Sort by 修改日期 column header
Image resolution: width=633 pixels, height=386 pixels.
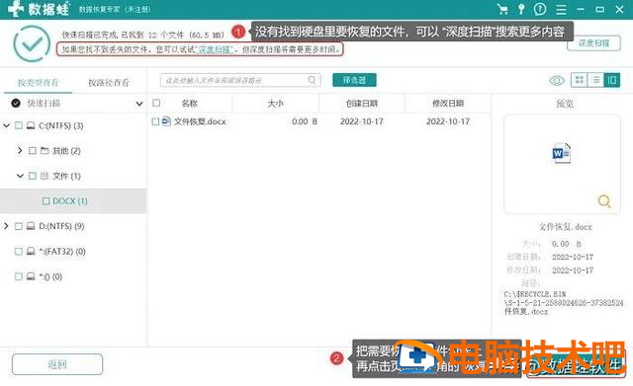[448, 104]
